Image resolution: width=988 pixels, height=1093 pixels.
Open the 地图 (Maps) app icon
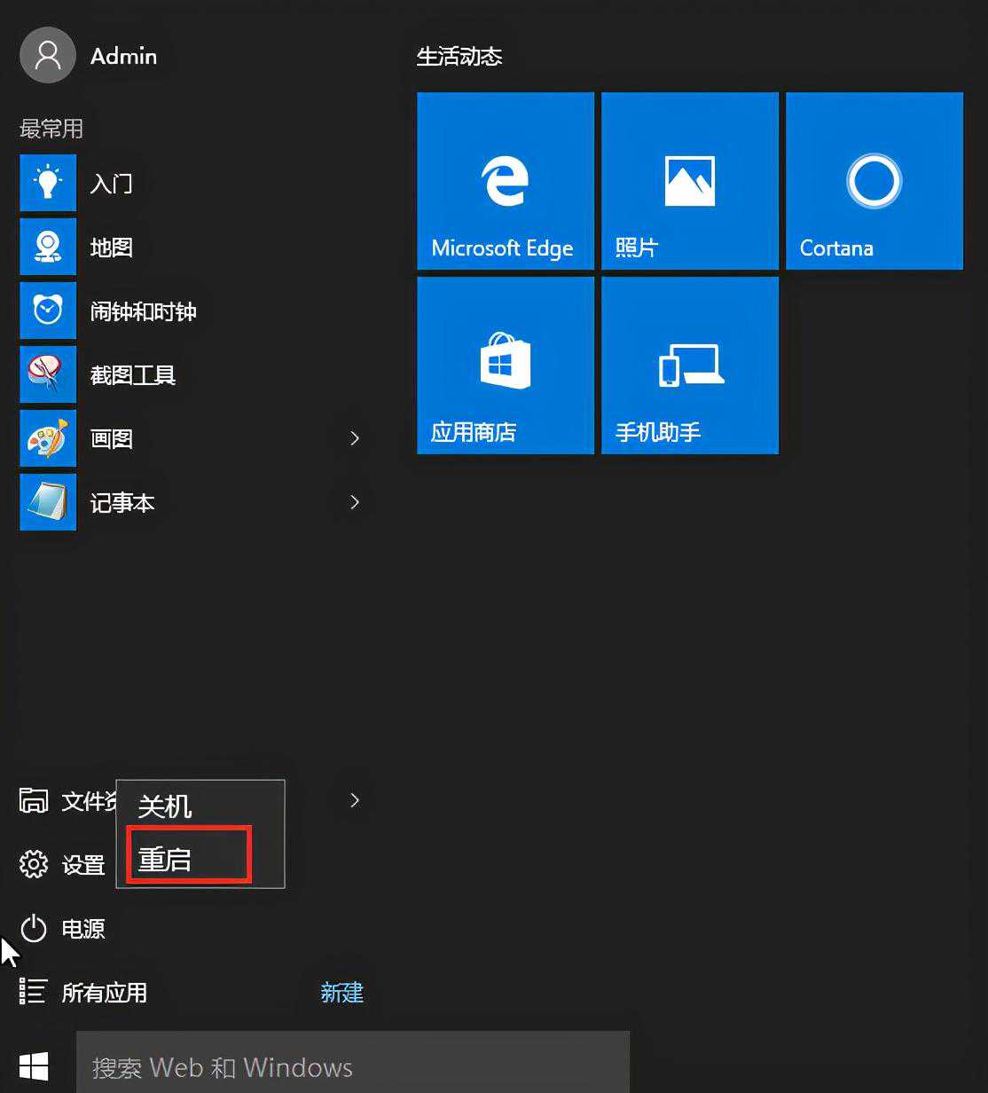[x=48, y=248]
